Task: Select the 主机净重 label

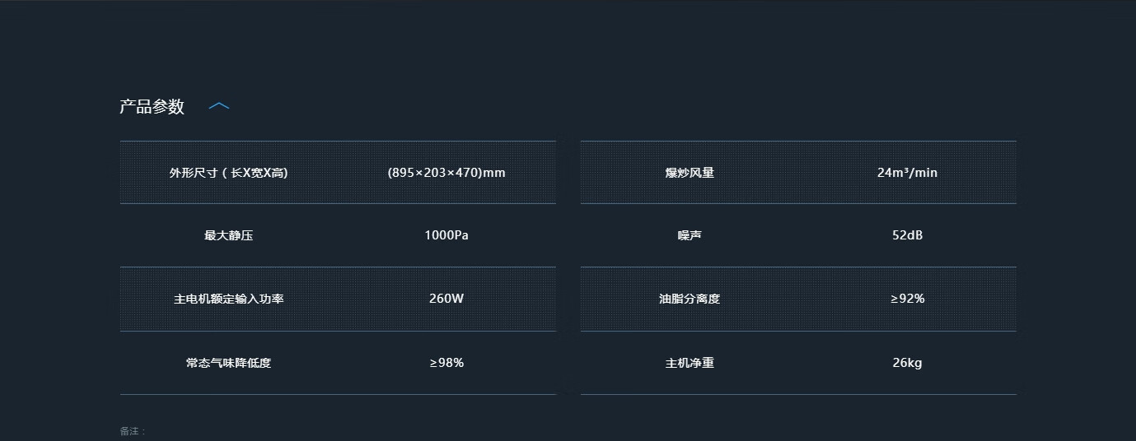Action: tap(690, 363)
